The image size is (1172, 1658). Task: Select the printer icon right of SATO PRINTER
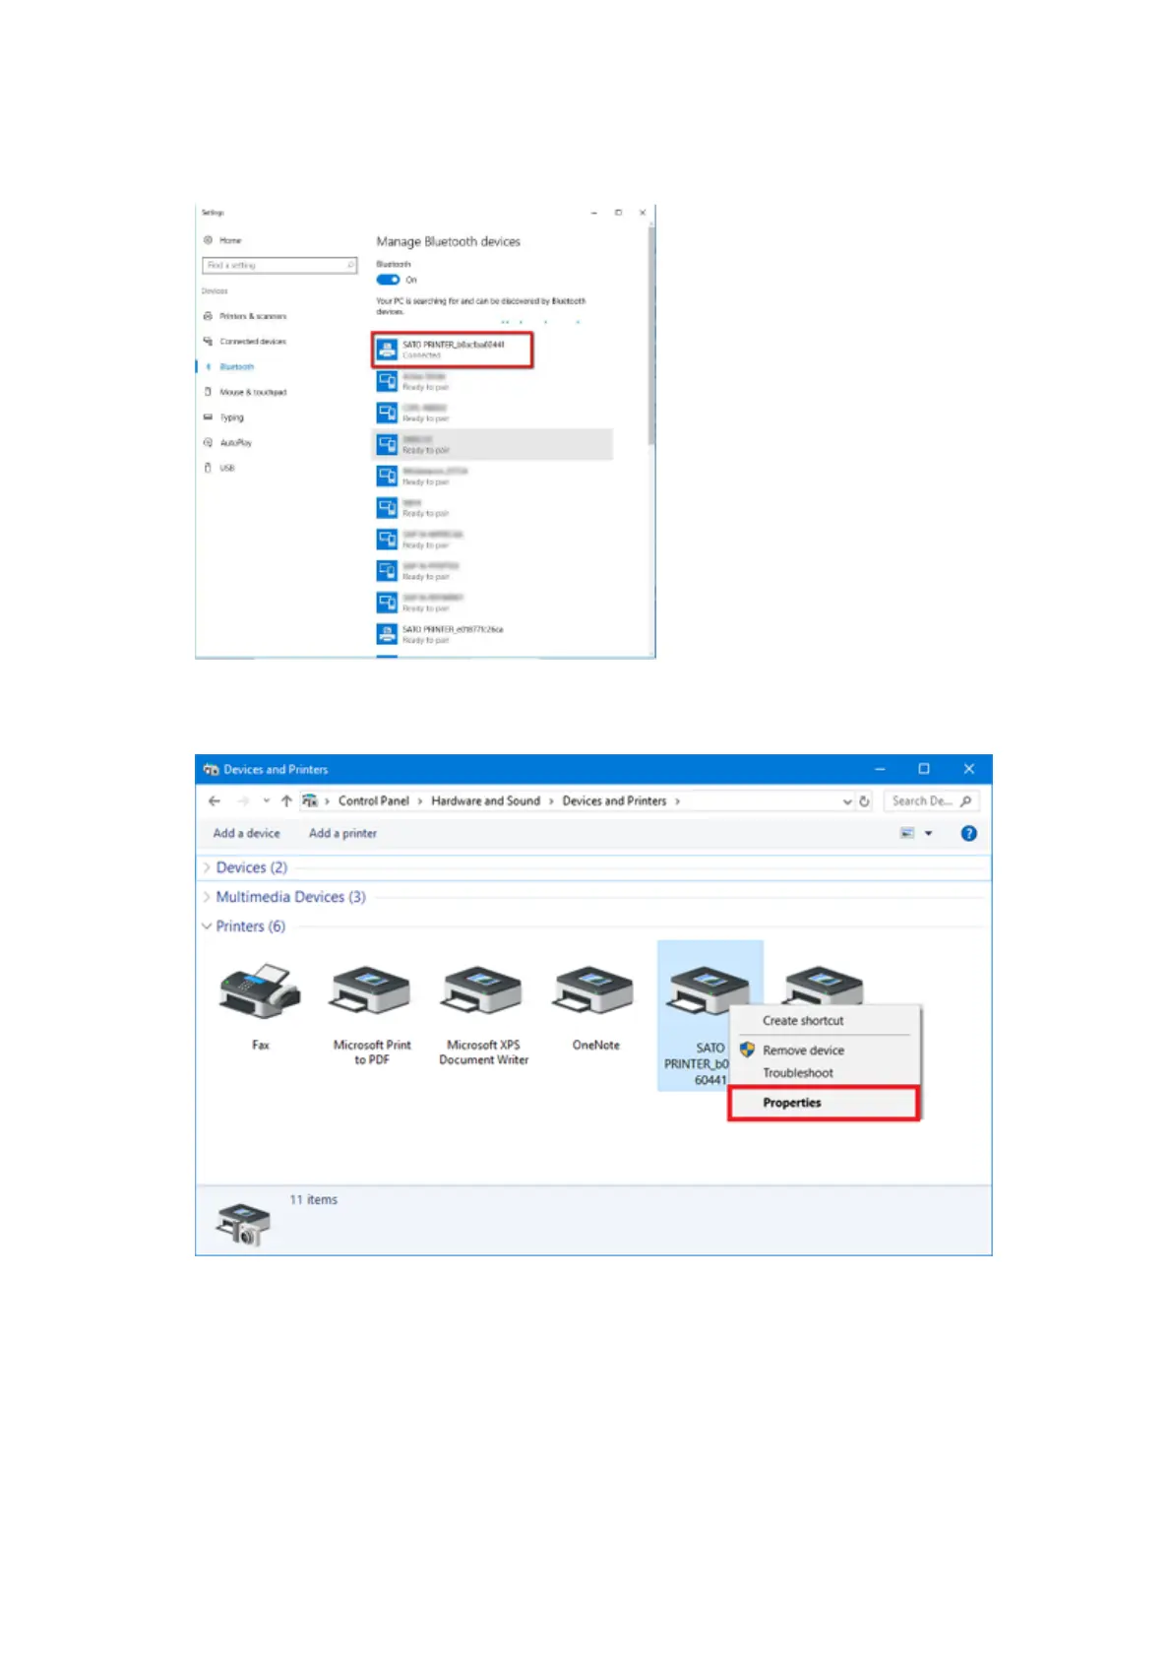(825, 985)
